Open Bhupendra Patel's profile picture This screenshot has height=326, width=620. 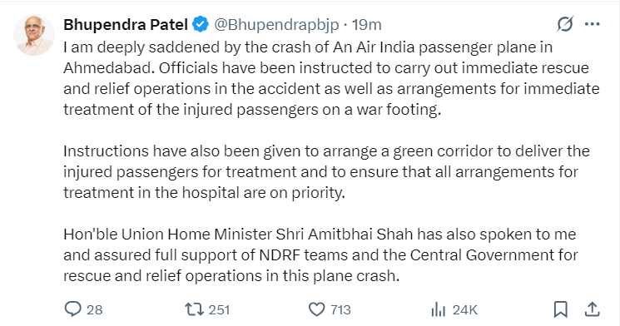[33, 35]
